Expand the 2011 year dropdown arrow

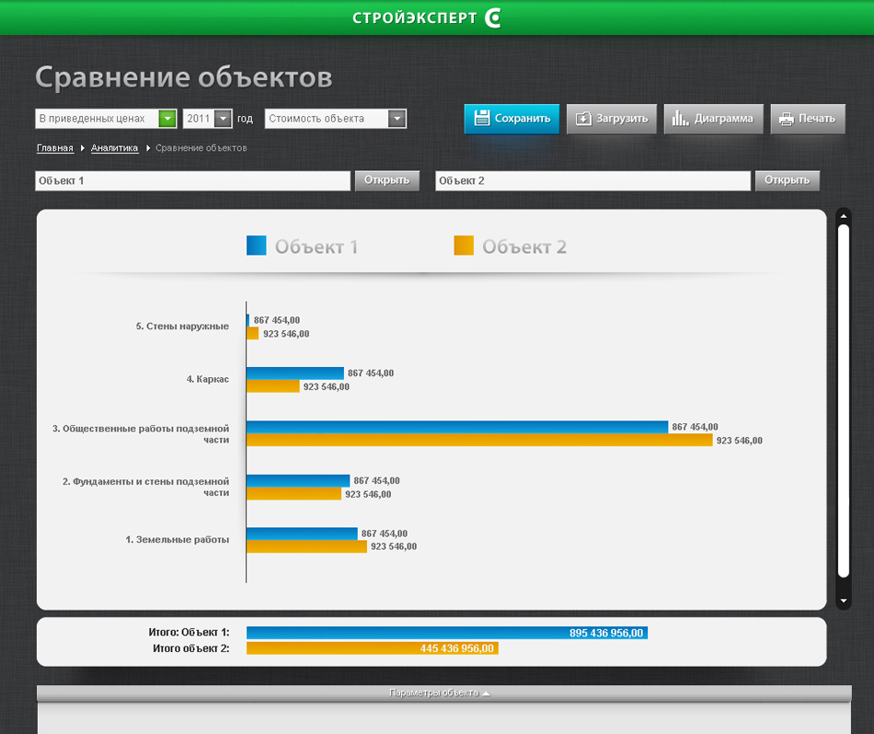(223, 118)
